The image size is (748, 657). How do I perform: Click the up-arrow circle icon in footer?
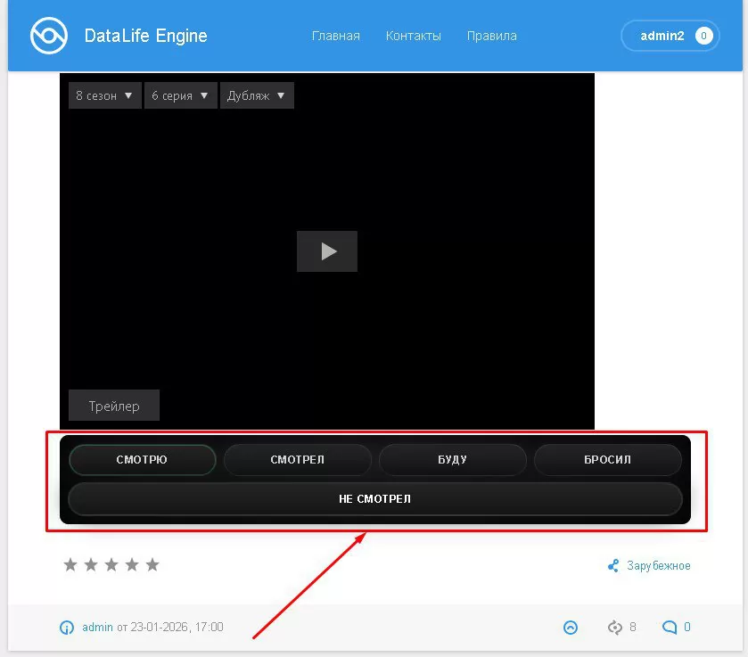tap(571, 628)
